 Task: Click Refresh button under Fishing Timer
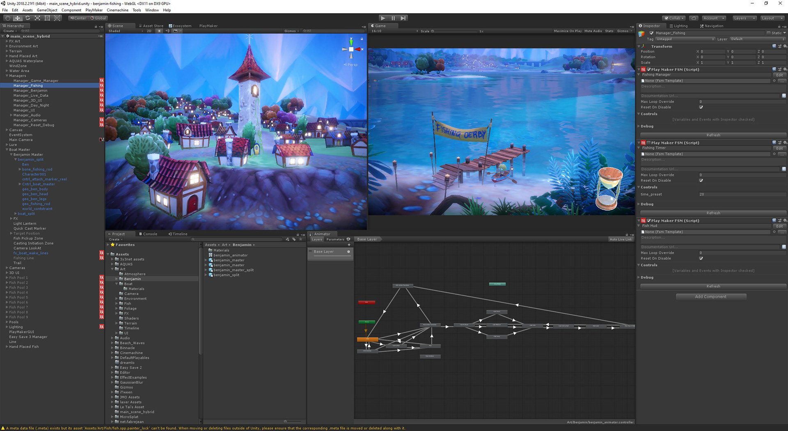point(713,213)
